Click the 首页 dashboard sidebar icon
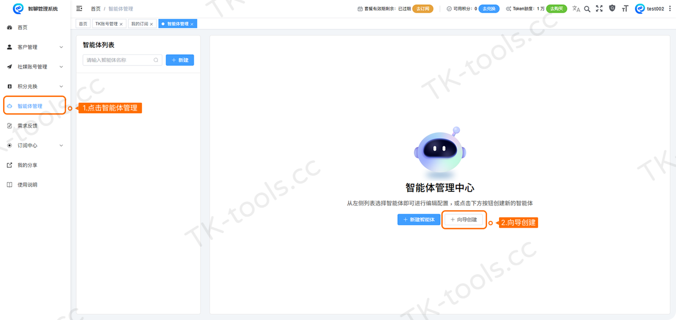Screen dimensions: 676x320 10,27
